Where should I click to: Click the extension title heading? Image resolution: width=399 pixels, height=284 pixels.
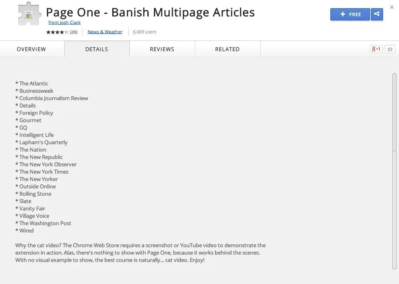(150, 12)
